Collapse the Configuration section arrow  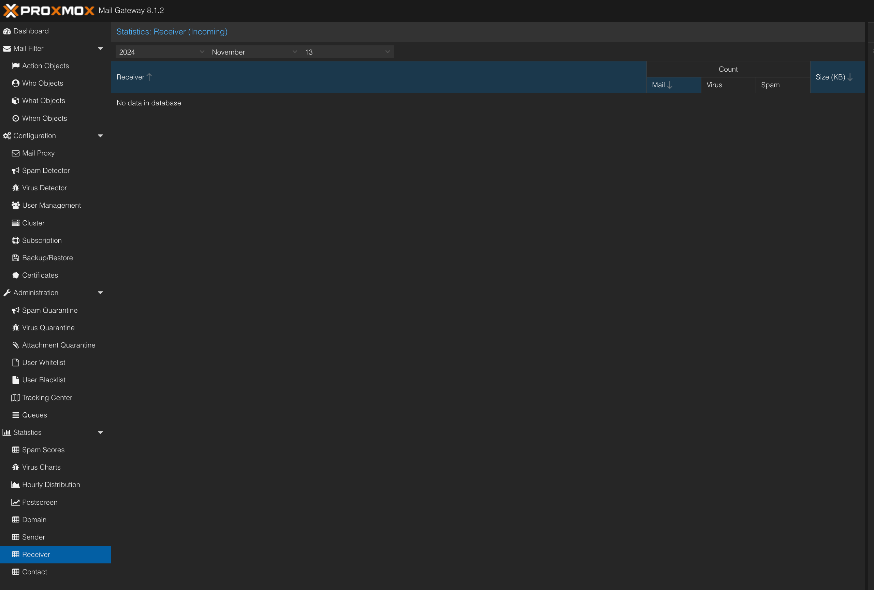coord(100,136)
